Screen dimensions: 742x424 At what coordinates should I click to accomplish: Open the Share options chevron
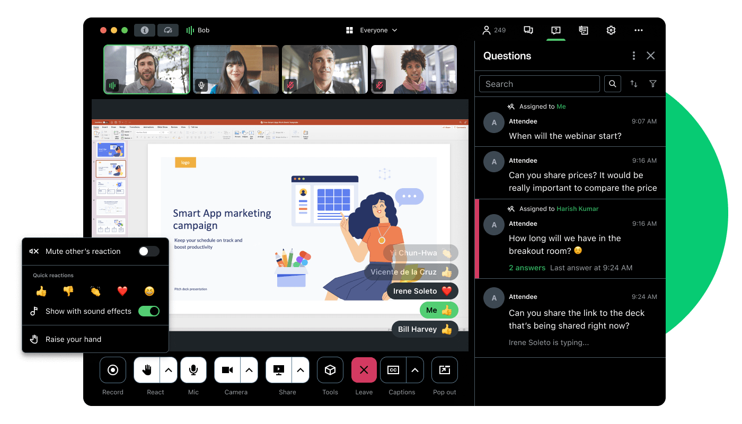coord(300,370)
